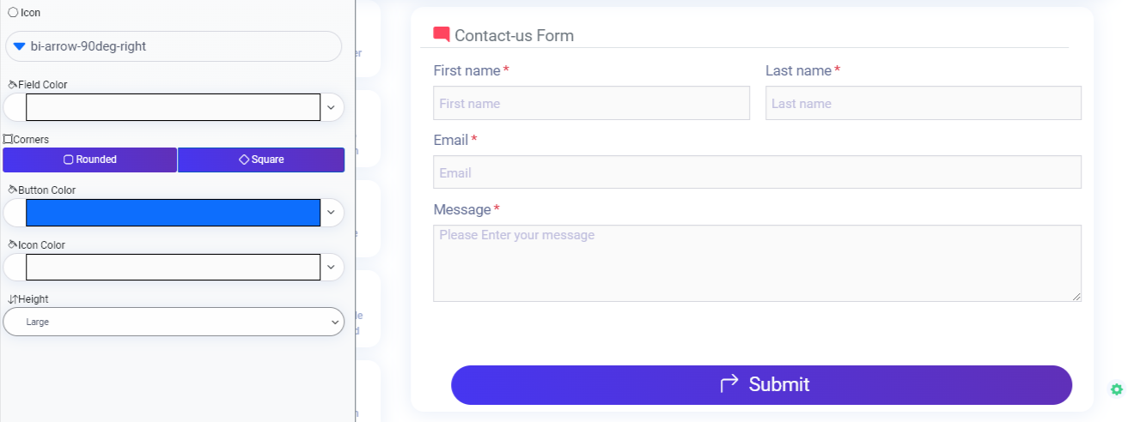The image size is (1134, 422).
Task: Click the Message text area
Action: pos(756,262)
